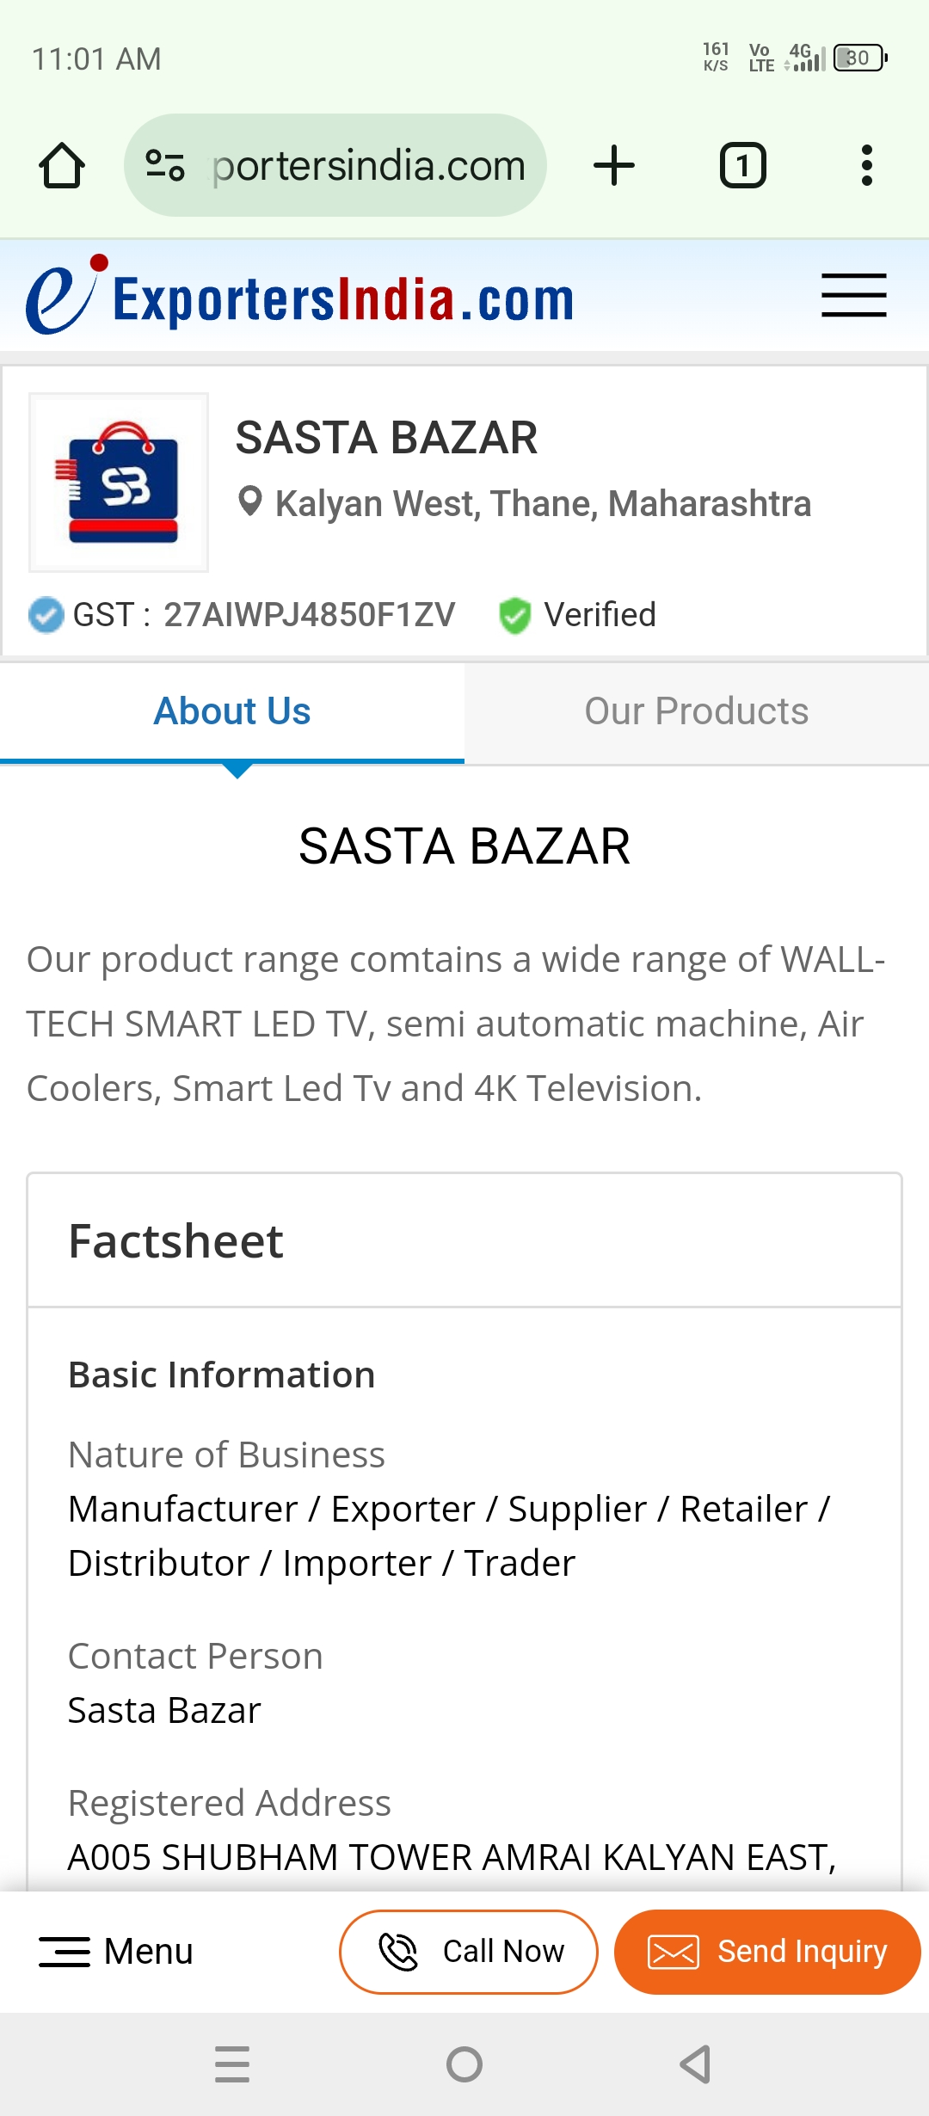Screen dimensions: 929x2116
Task: Tap the location pin icon
Action: pos(249,501)
